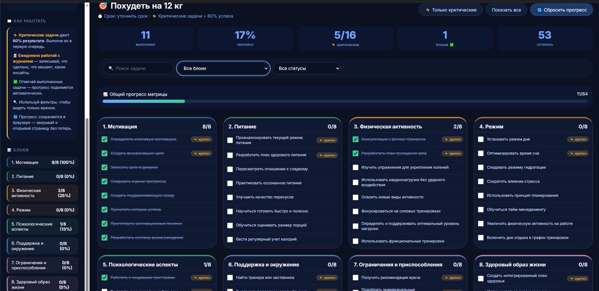This screenshot has width=599, height=291.
Task: Click the book icon next to КАК РАБОТАТЬ
Action: pyautogui.click(x=9, y=21)
